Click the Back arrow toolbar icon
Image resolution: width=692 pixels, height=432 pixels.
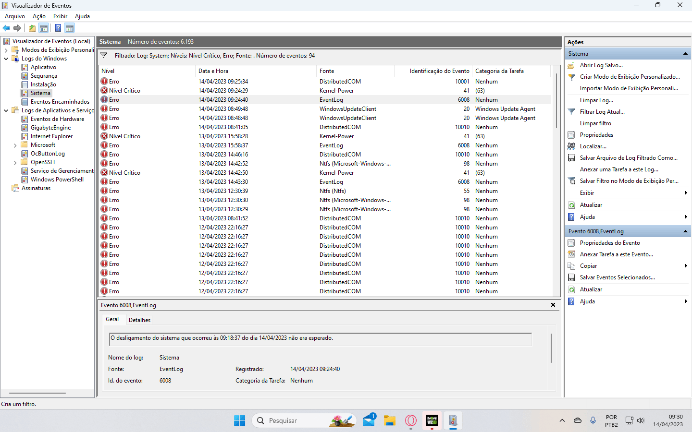coord(6,28)
